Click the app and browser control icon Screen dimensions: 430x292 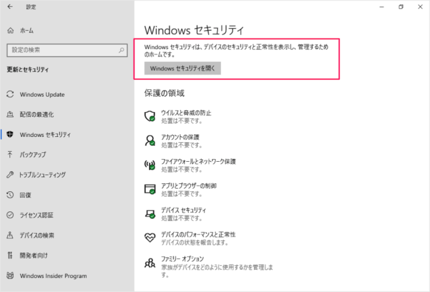pos(150,189)
